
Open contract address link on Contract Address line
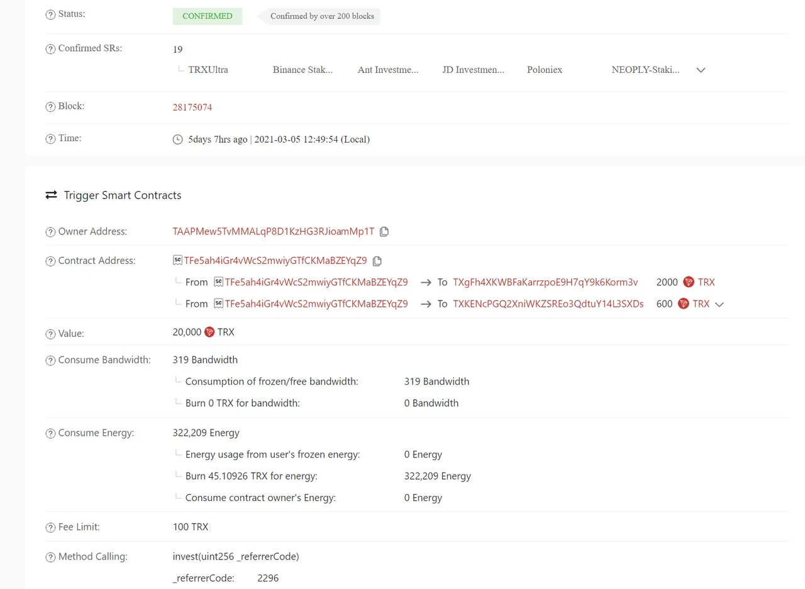[275, 260]
